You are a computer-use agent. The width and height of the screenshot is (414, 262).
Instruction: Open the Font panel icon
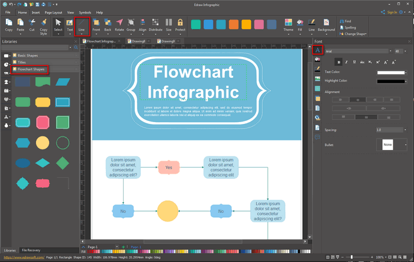(317, 50)
